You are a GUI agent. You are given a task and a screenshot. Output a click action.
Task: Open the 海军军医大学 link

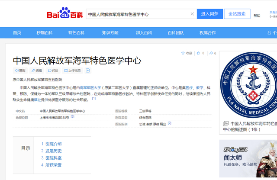(90, 88)
